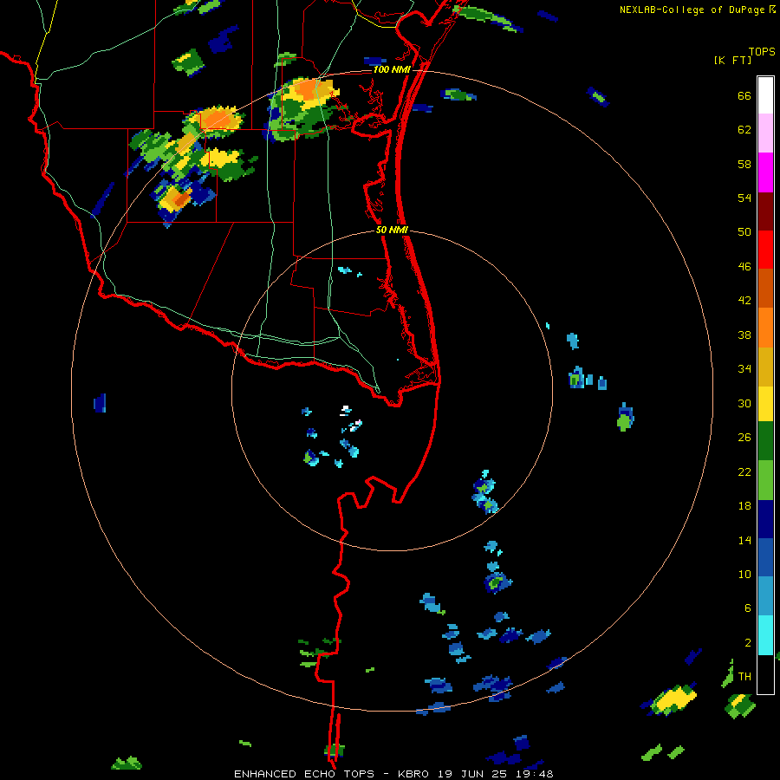
Task: Click the white swatch in the tops legend
Action: click(x=765, y=95)
